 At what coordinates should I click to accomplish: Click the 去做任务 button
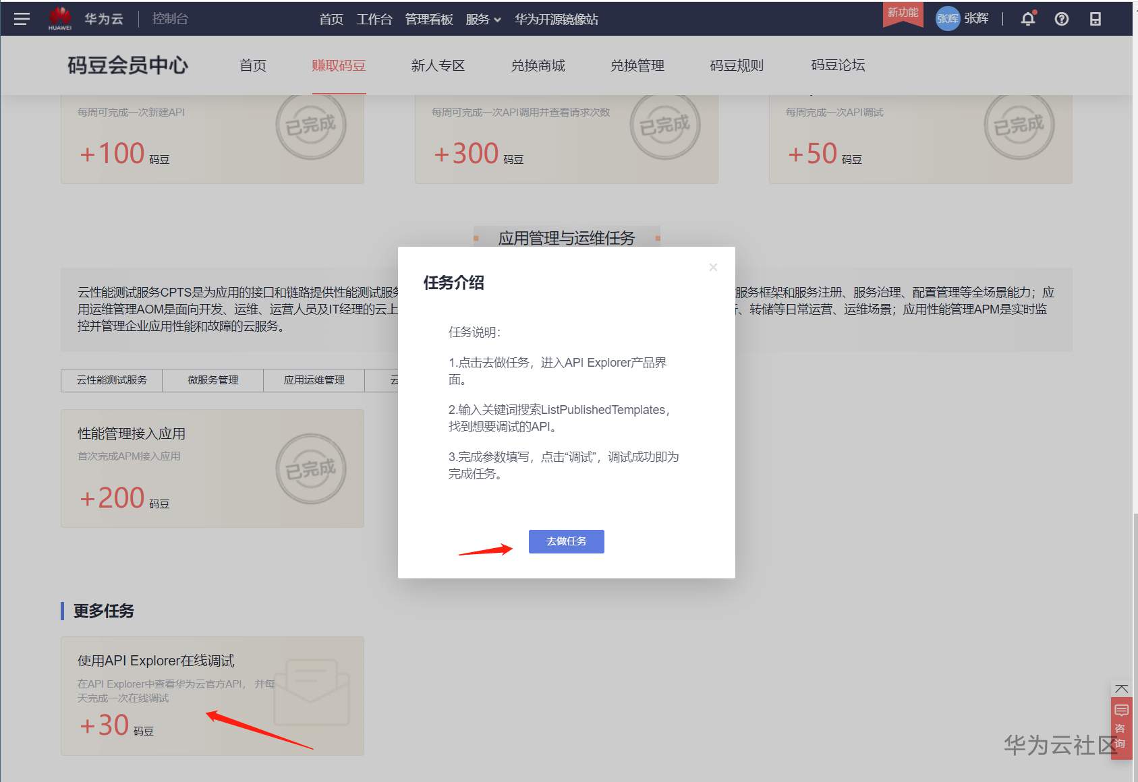tap(567, 541)
